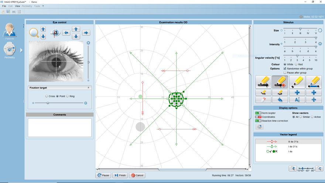Click the eraser tool icon

point(263,99)
